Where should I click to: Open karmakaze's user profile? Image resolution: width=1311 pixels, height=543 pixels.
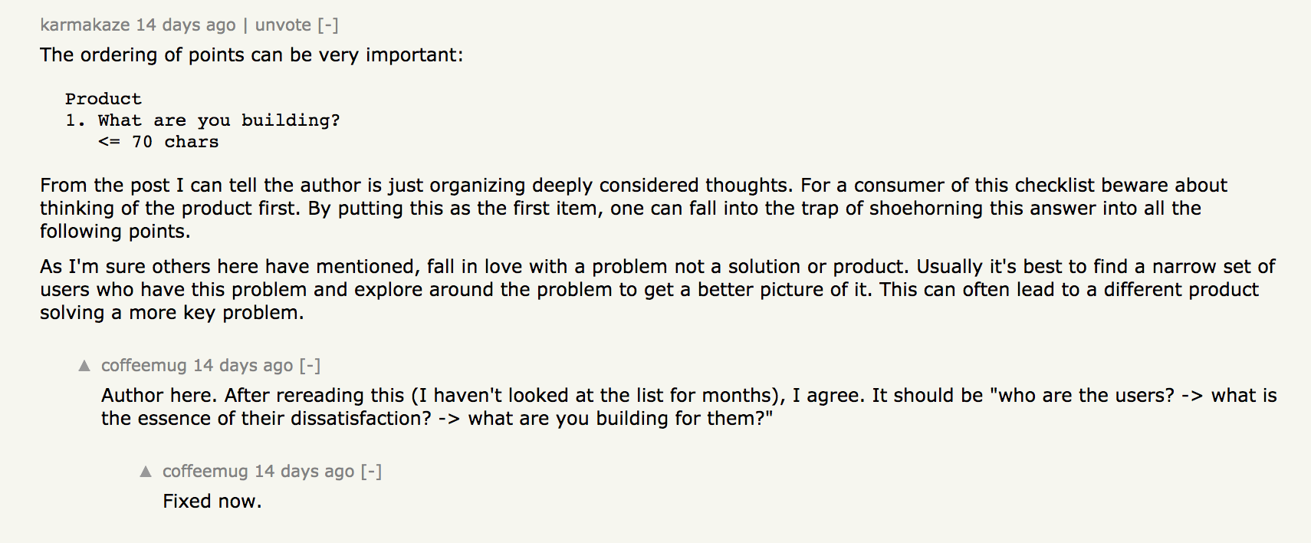84,25
